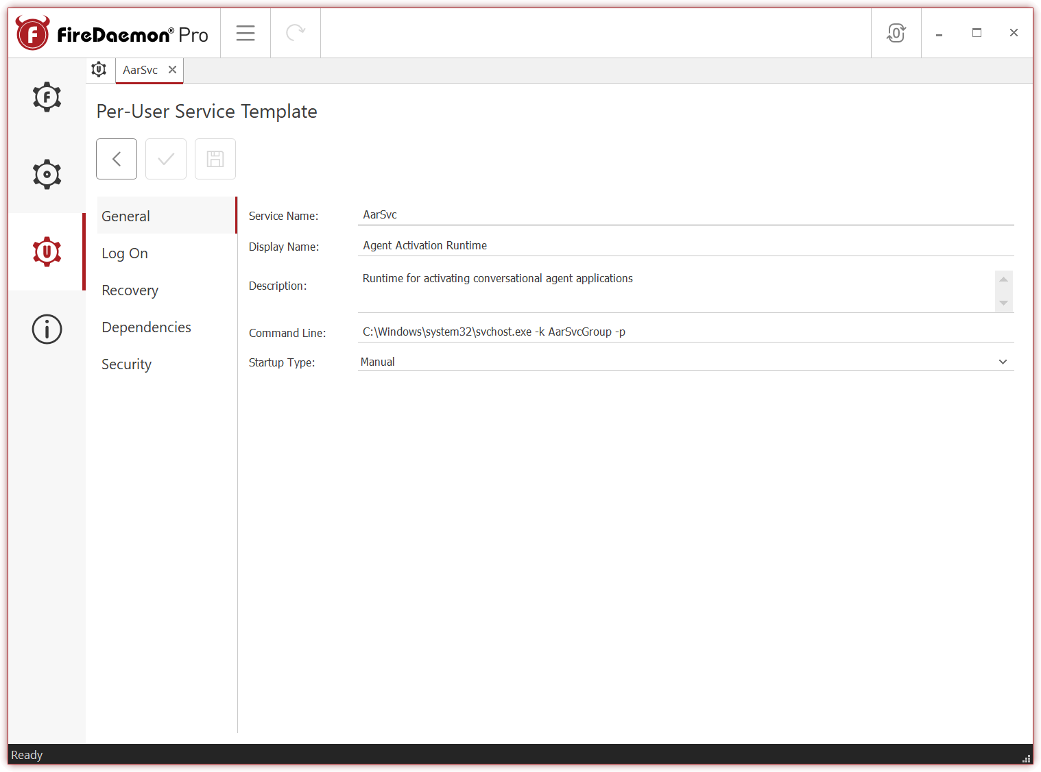Go back with the left arrow button
1041x772 pixels.
tap(117, 159)
